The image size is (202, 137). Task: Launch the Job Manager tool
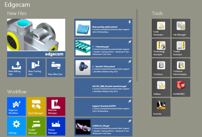[x=181, y=28]
